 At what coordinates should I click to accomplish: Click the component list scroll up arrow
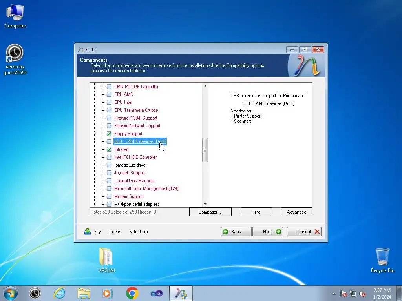click(x=205, y=86)
